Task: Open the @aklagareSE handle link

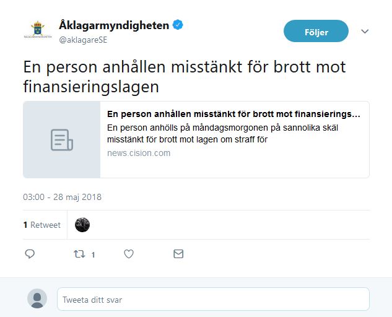Action: tap(83, 40)
